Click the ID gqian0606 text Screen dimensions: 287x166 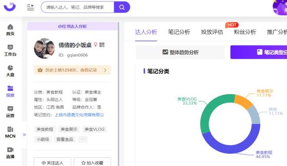pyautogui.click(x=73, y=55)
